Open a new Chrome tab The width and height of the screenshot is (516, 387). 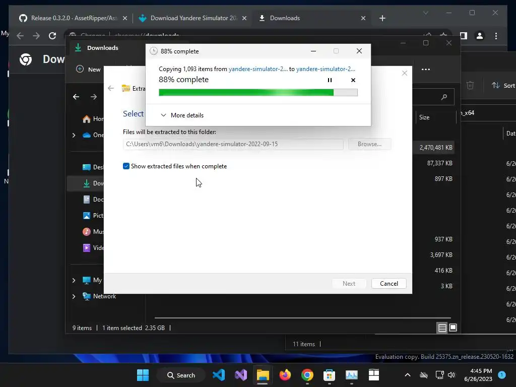[x=382, y=18]
